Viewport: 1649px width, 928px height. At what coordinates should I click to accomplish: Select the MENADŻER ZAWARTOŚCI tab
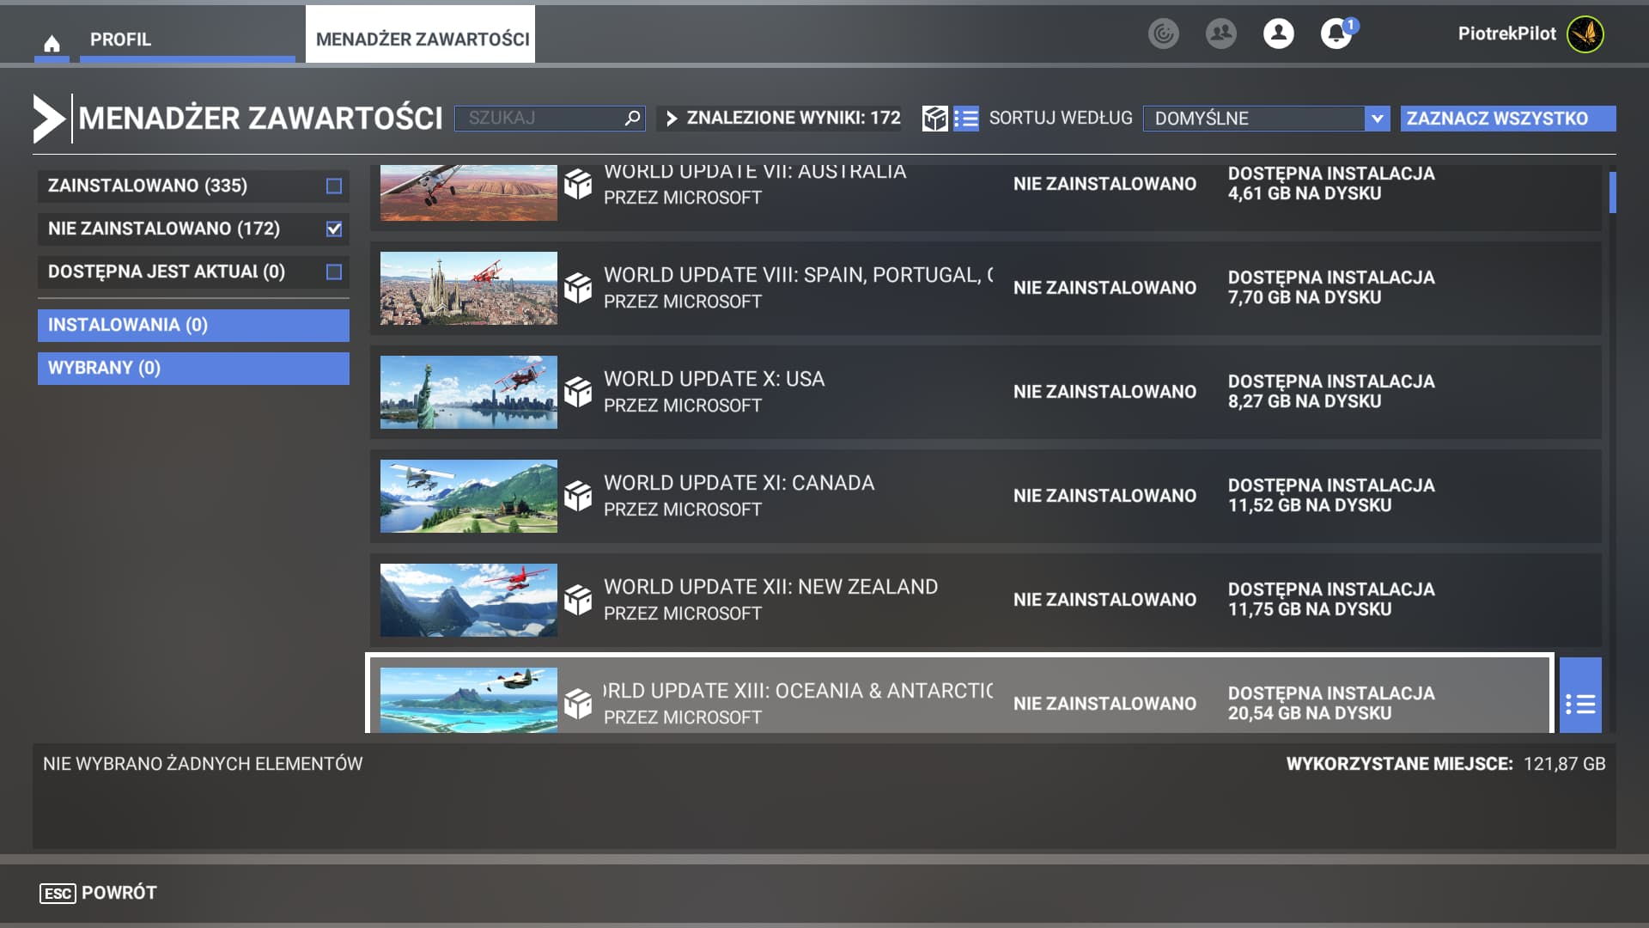tap(420, 34)
